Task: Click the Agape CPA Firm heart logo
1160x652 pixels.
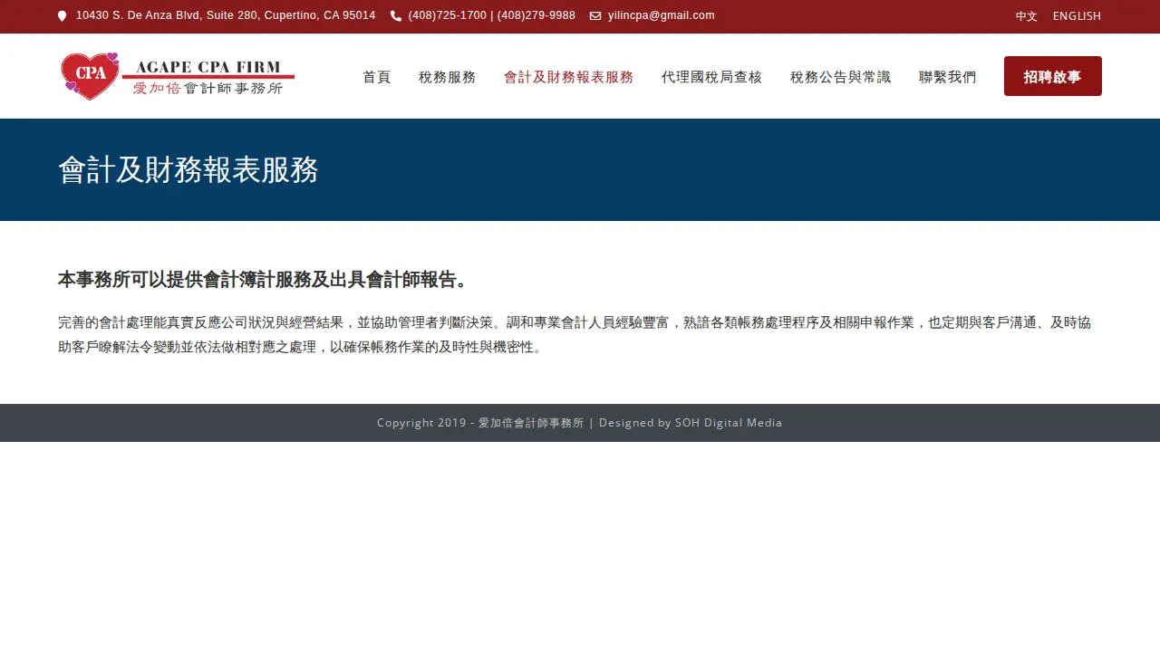Action: (x=178, y=76)
